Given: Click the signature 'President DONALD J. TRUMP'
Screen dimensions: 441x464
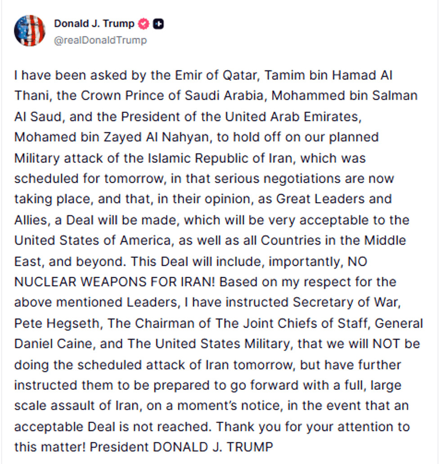Looking at the screenshot, I should pos(181,447).
